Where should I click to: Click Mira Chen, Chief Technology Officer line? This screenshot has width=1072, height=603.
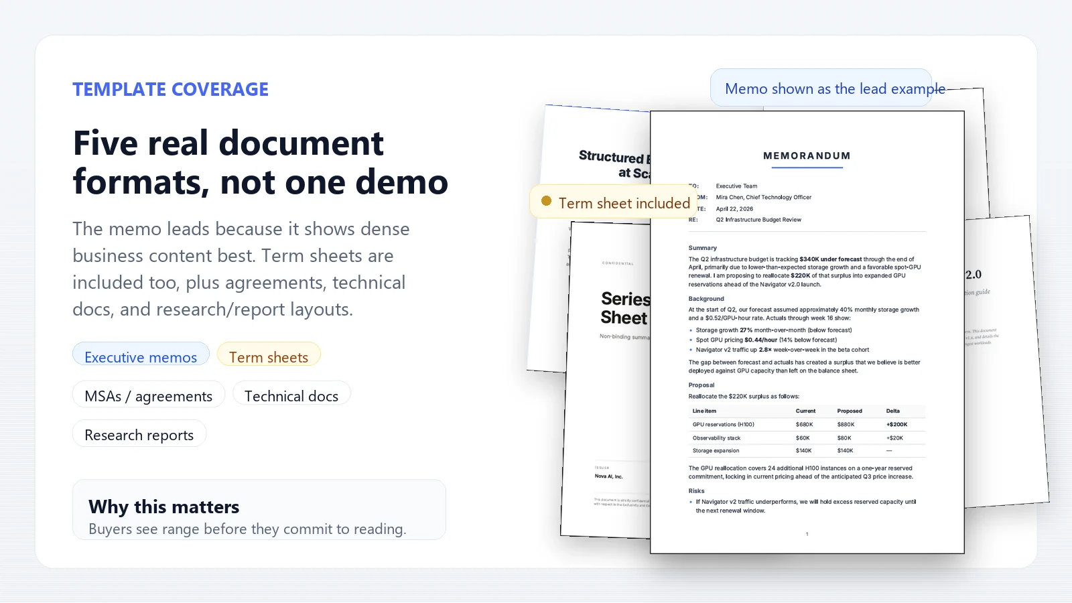point(763,197)
